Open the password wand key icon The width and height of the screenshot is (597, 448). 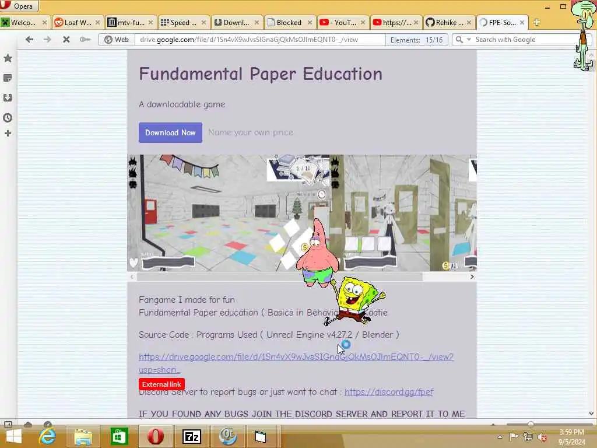[x=85, y=39]
